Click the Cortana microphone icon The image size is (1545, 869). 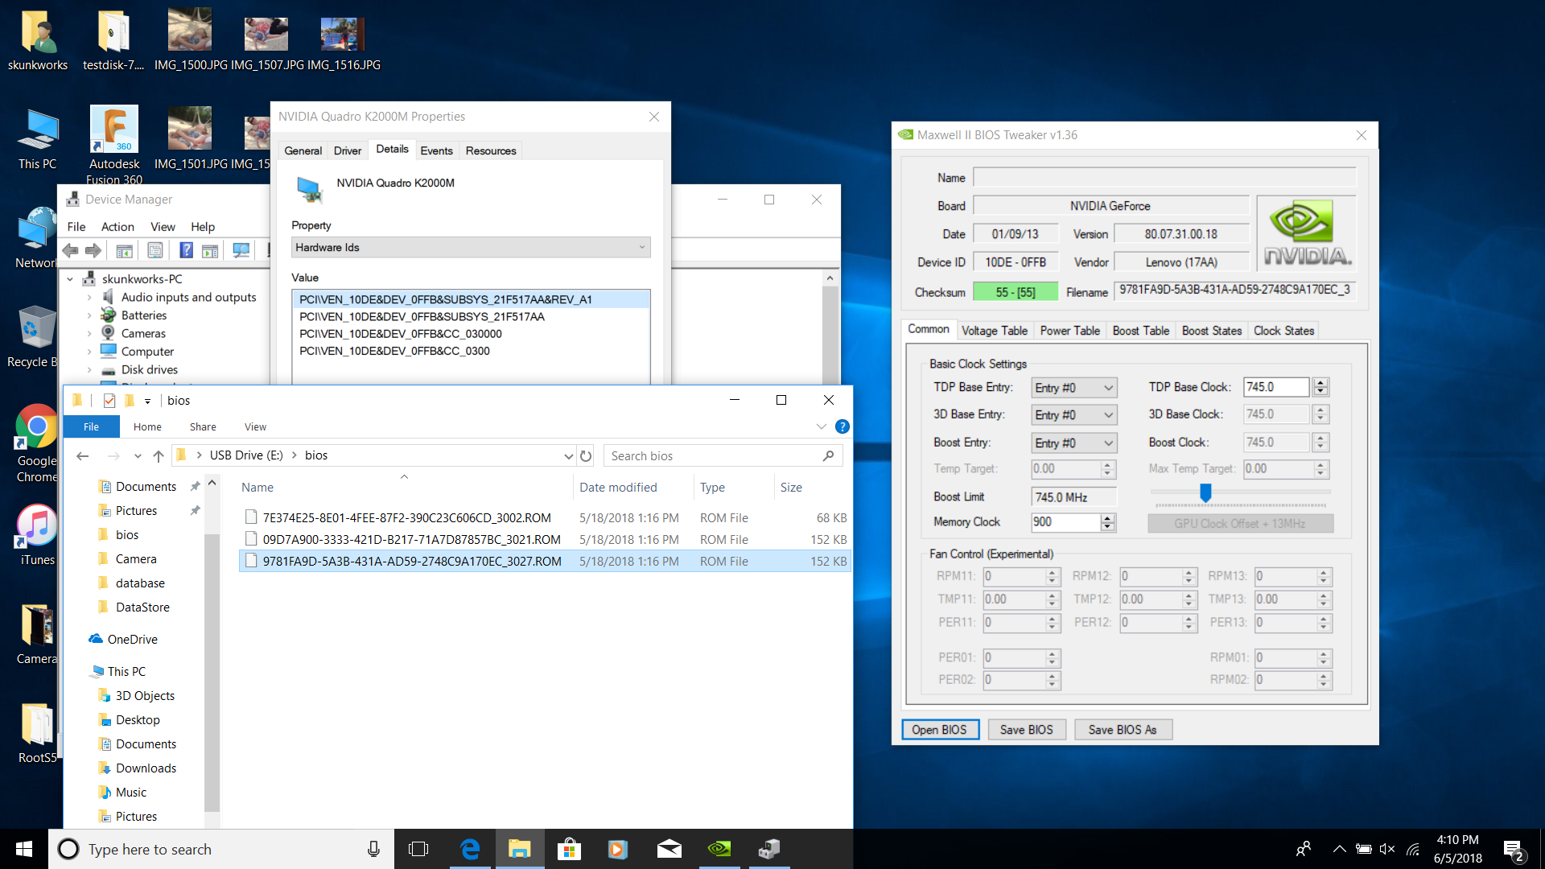pos(373,849)
